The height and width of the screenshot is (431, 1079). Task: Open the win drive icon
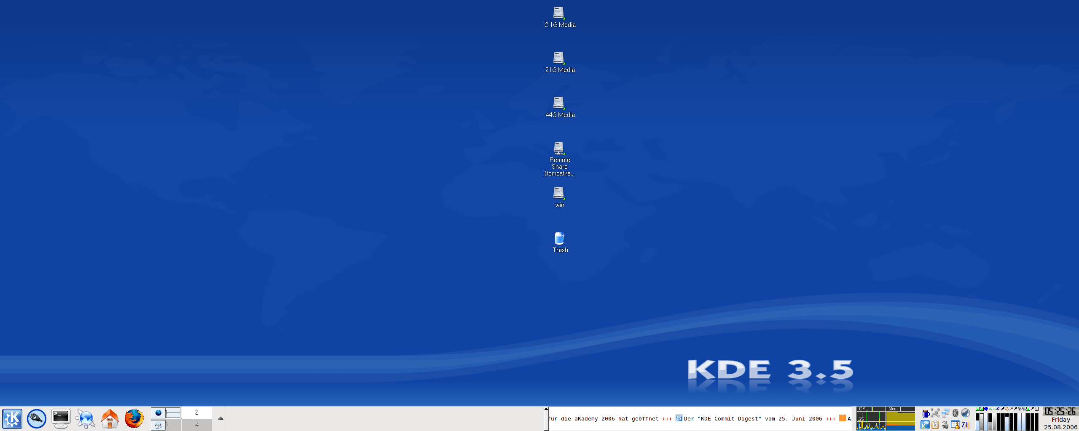[559, 197]
